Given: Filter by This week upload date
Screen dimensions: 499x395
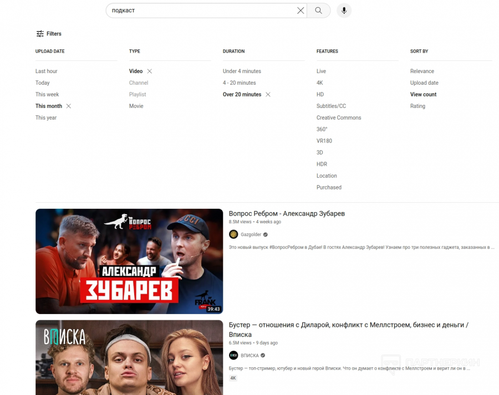Looking at the screenshot, I should click(x=47, y=94).
